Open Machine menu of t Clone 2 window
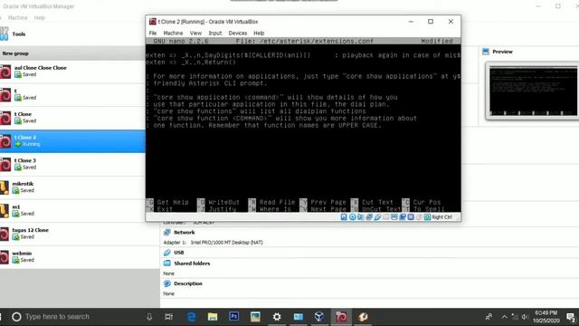579x326 pixels. coord(173,33)
